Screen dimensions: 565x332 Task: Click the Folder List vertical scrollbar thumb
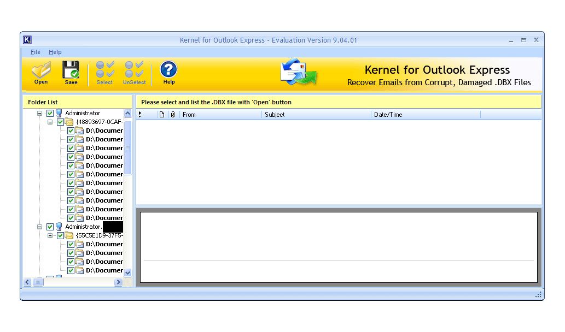click(x=127, y=148)
